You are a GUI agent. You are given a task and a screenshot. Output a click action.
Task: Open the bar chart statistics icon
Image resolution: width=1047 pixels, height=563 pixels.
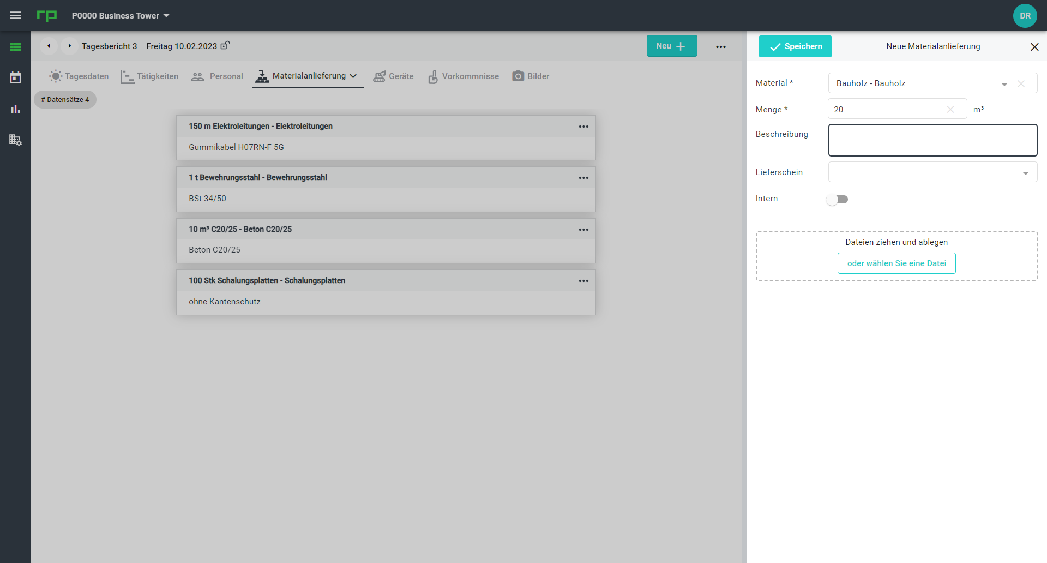(15, 109)
